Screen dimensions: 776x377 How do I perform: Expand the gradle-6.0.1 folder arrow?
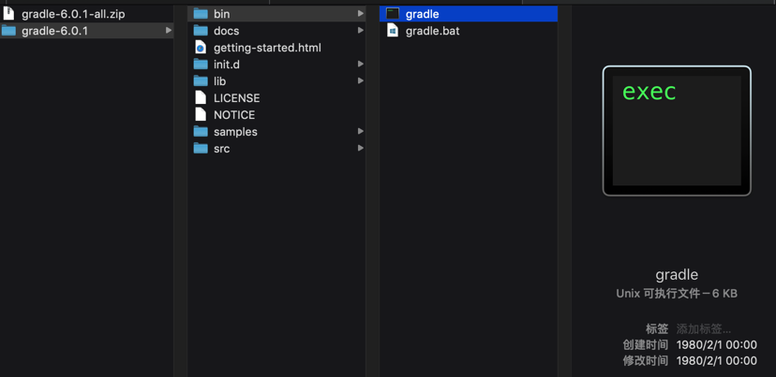tap(169, 31)
